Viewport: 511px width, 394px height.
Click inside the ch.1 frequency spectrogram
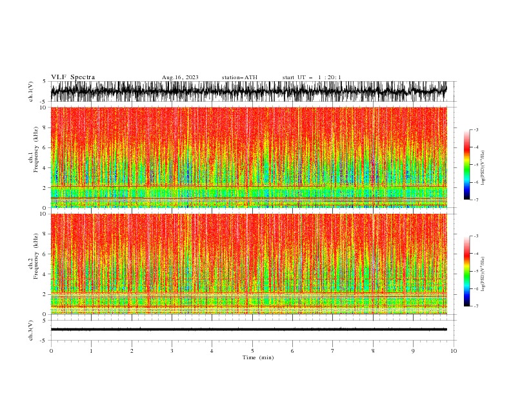pos(248,157)
